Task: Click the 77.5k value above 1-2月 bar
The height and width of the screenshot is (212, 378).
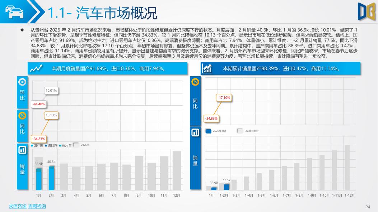Action: pyautogui.click(x=227, y=180)
